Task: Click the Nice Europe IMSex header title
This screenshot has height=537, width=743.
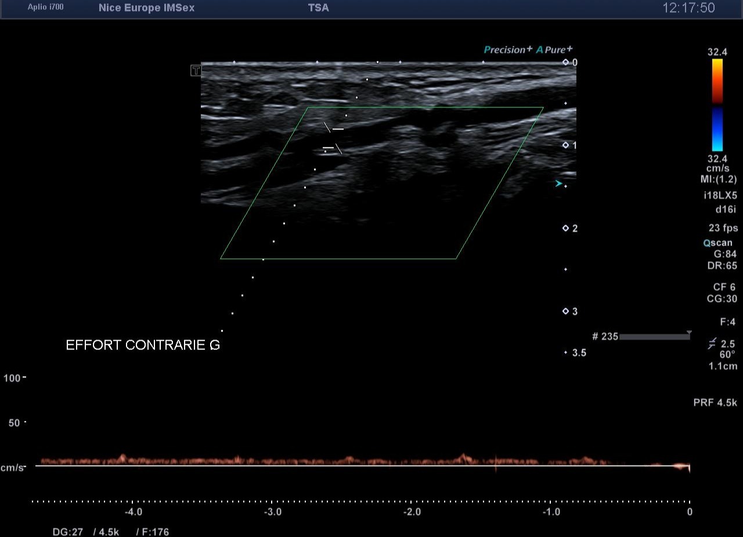Action: (146, 8)
